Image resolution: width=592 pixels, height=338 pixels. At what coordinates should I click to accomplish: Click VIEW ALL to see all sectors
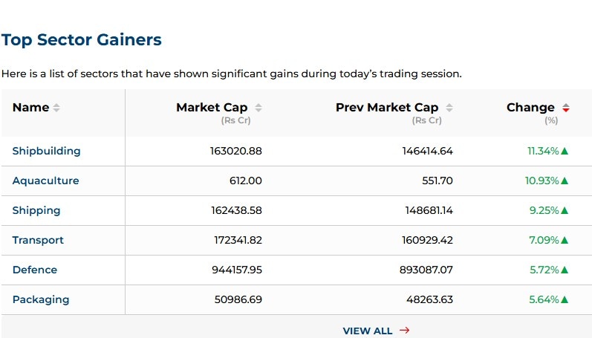(367, 331)
